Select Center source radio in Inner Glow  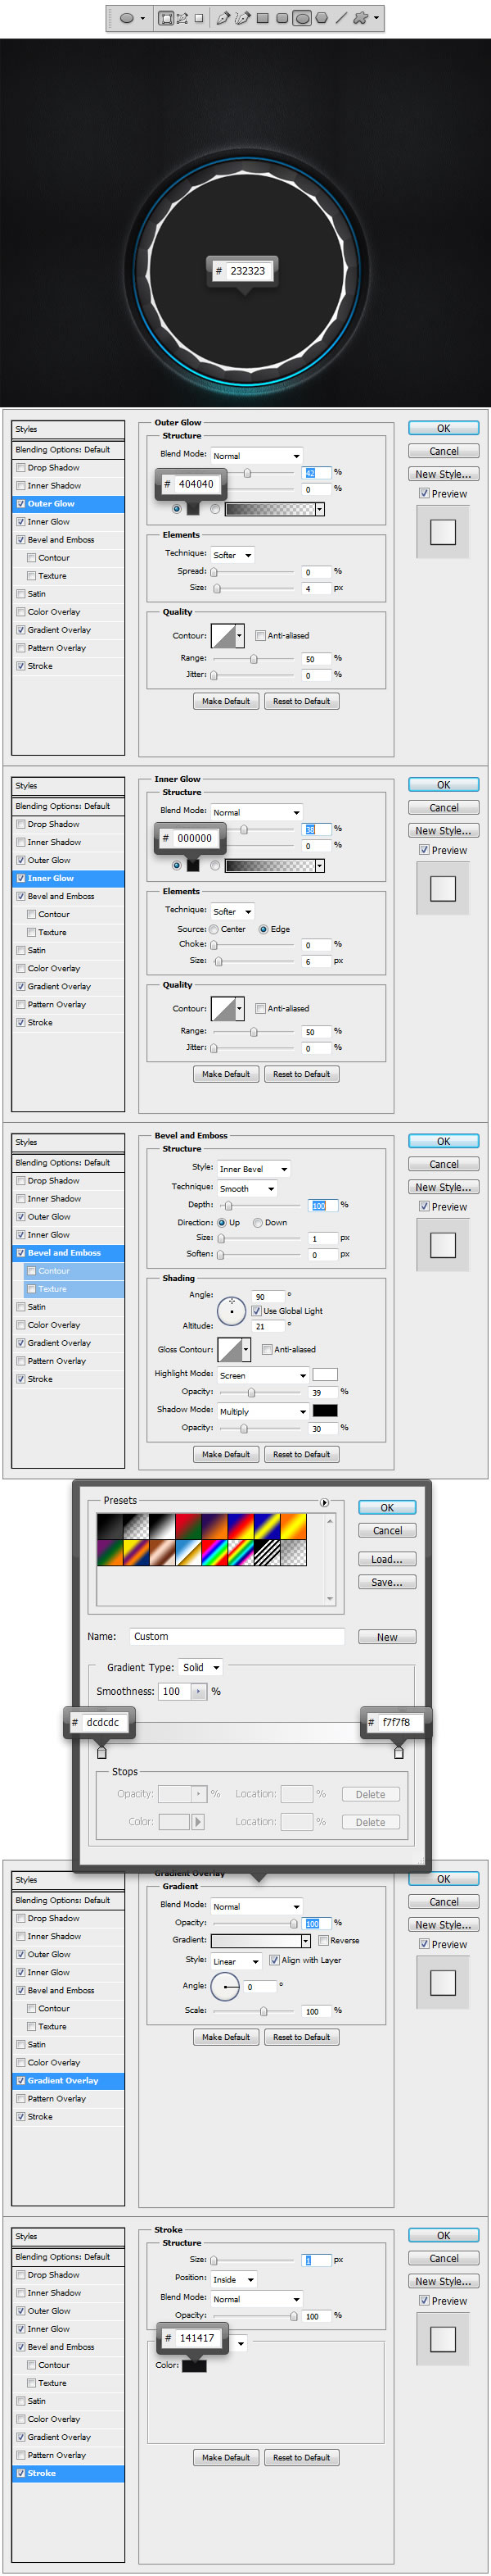click(214, 929)
